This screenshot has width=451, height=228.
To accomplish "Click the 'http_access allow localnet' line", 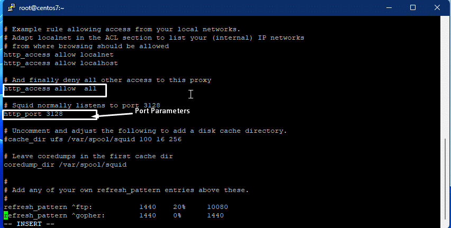I will click(58, 54).
